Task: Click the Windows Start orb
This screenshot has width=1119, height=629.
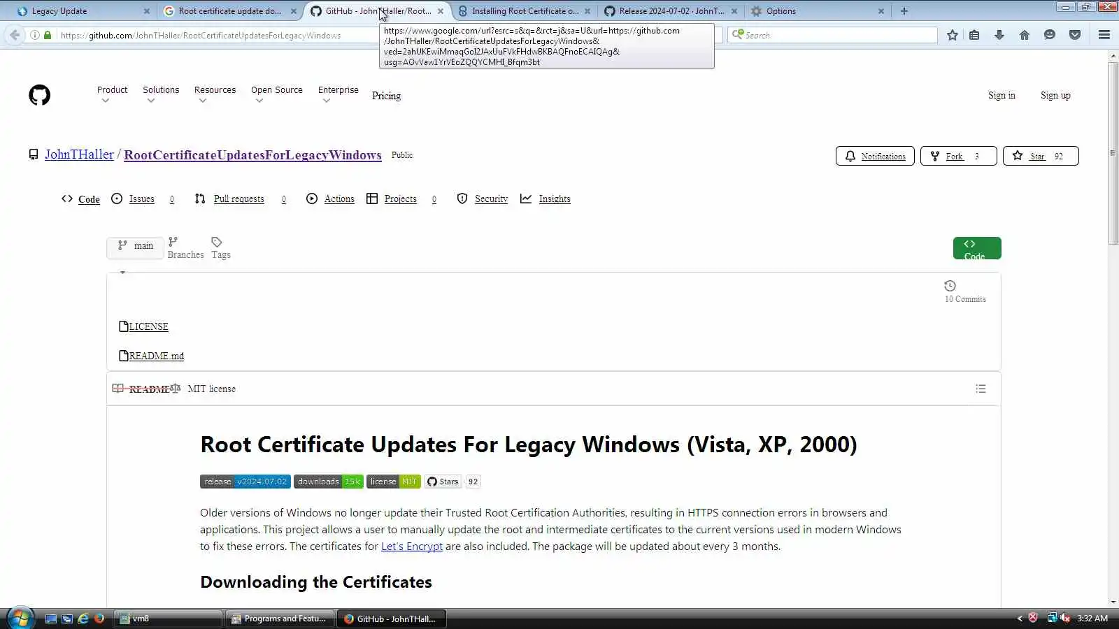Action: click(20, 619)
